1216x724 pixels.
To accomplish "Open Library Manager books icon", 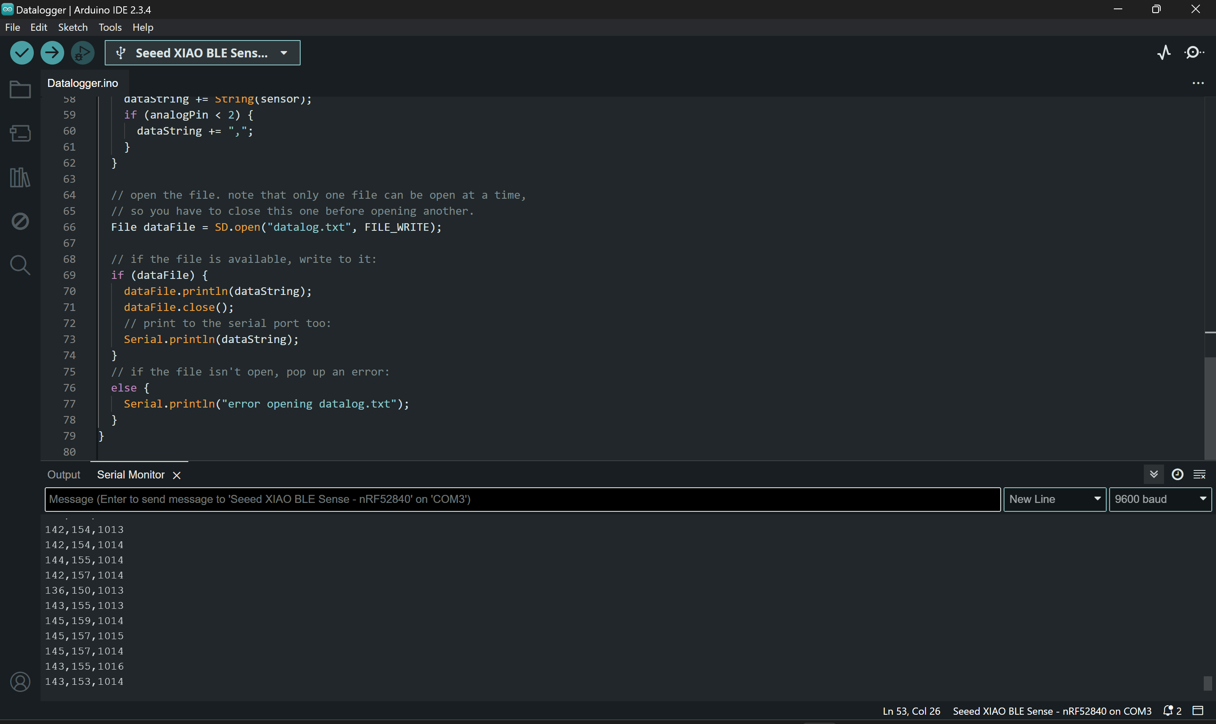I will (x=20, y=177).
